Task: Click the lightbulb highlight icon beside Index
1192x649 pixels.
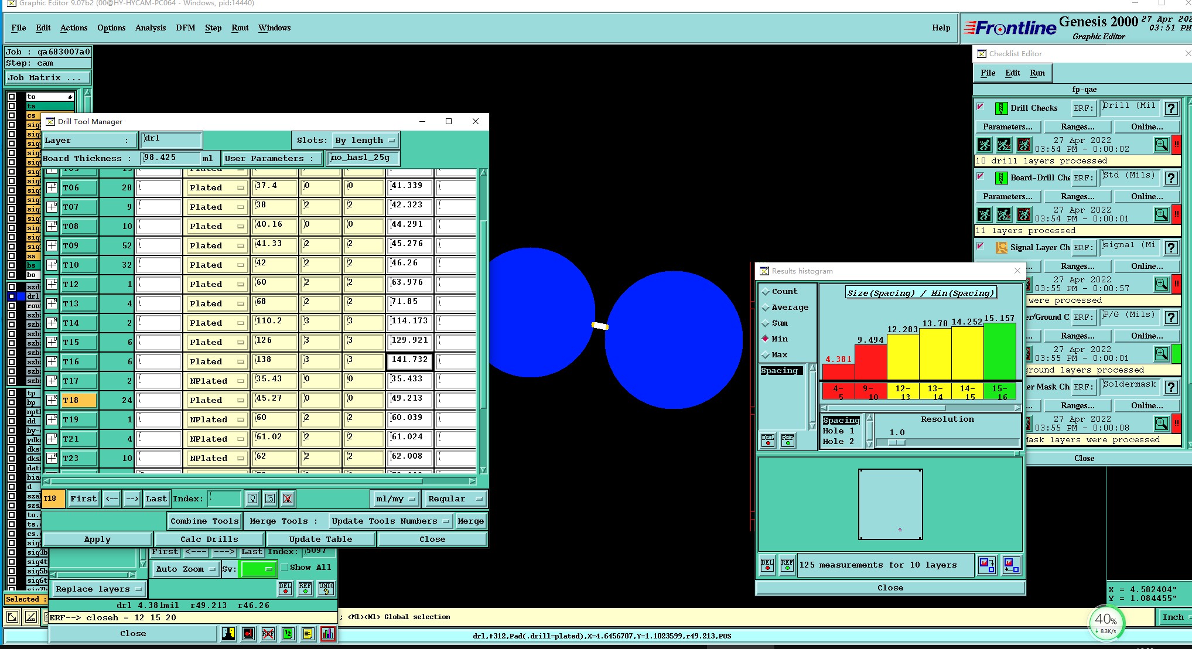Action: click(252, 498)
